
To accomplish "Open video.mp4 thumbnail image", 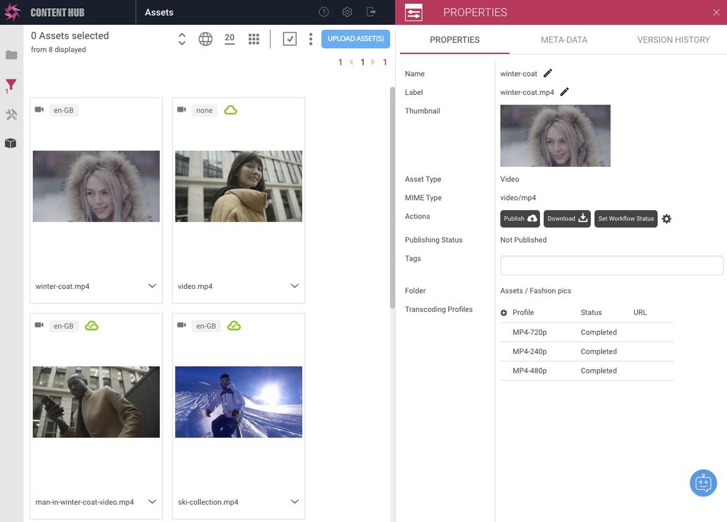I will (238, 186).
